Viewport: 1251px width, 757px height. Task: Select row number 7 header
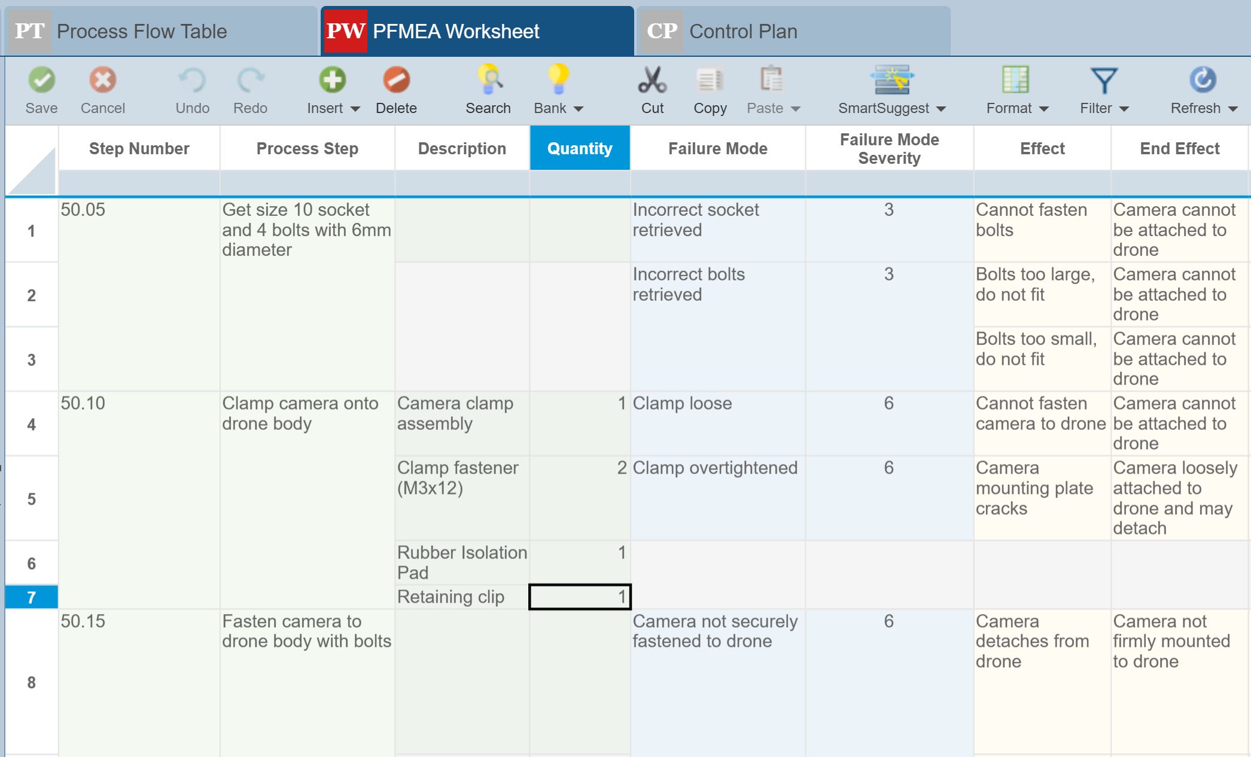click(x=32, y=597)
